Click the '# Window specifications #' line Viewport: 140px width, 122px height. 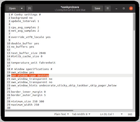coord(32,69)
